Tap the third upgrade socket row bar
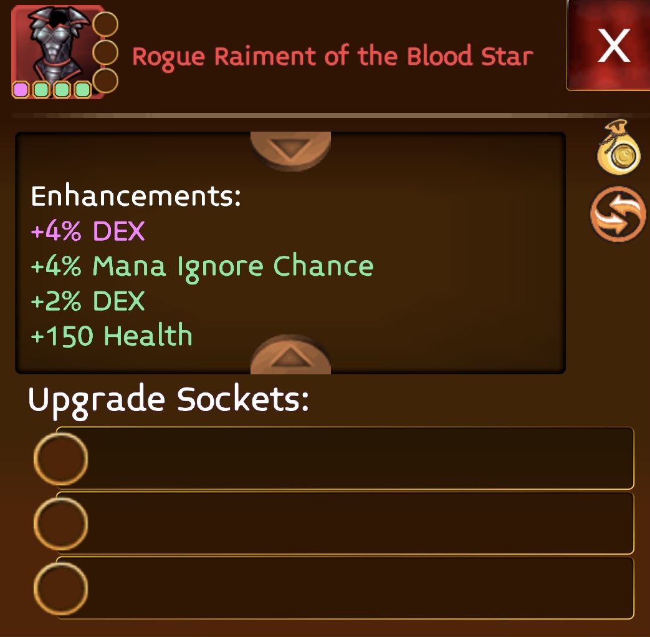The height and width of the screenshot is (637, 650). click(x=345, y=588)
